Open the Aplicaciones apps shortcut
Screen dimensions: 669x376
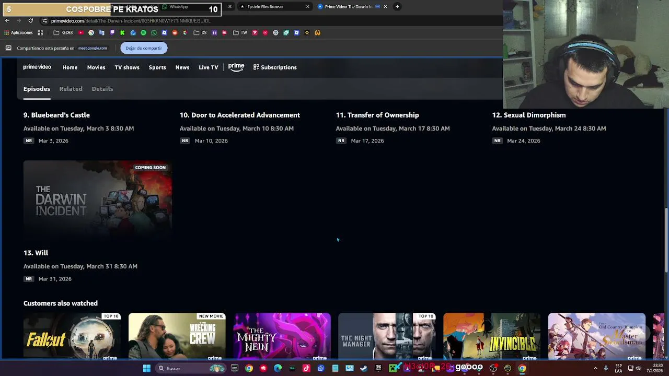coord(18,32)
